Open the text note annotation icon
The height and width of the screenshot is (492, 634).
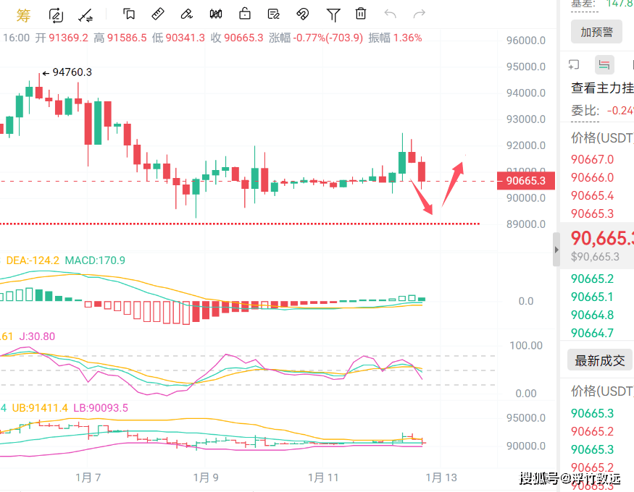(273, 14)
